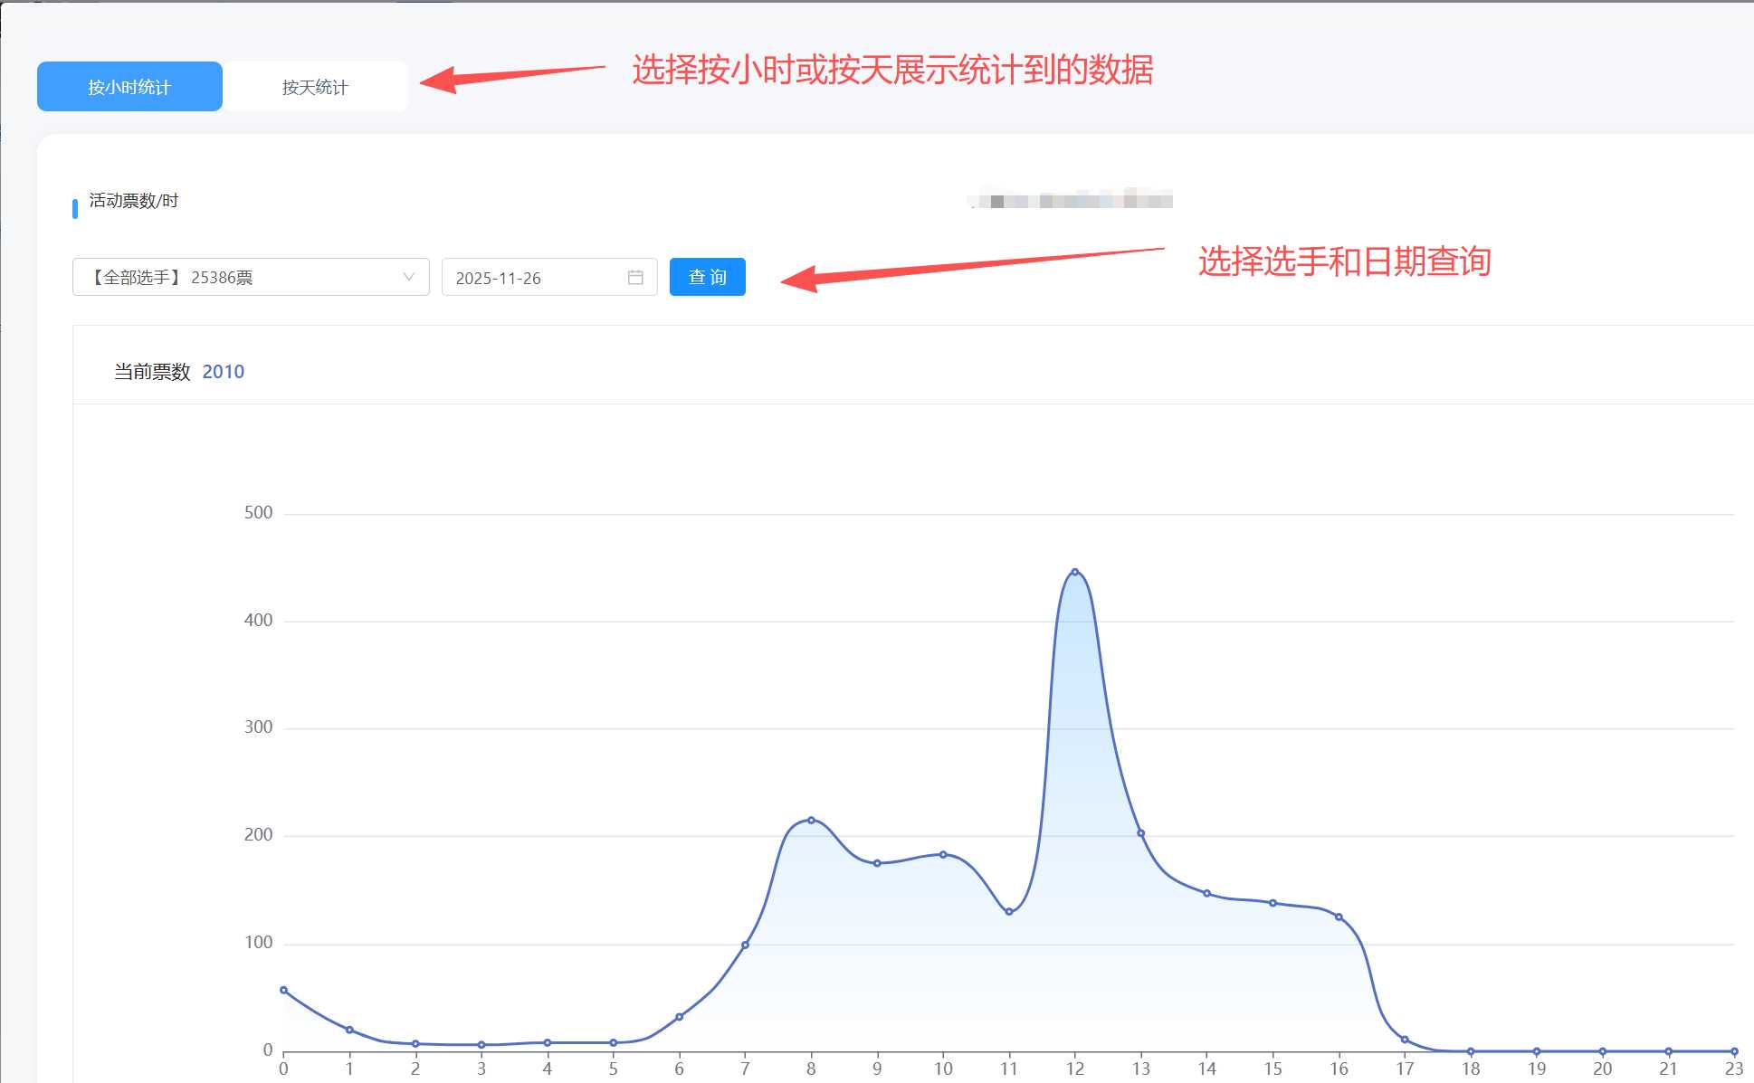This screenshot has height=1083, width=1754.
Task: Click the peak data point at hour 12
Action: pyautogui.click(x=1074, y=572)
